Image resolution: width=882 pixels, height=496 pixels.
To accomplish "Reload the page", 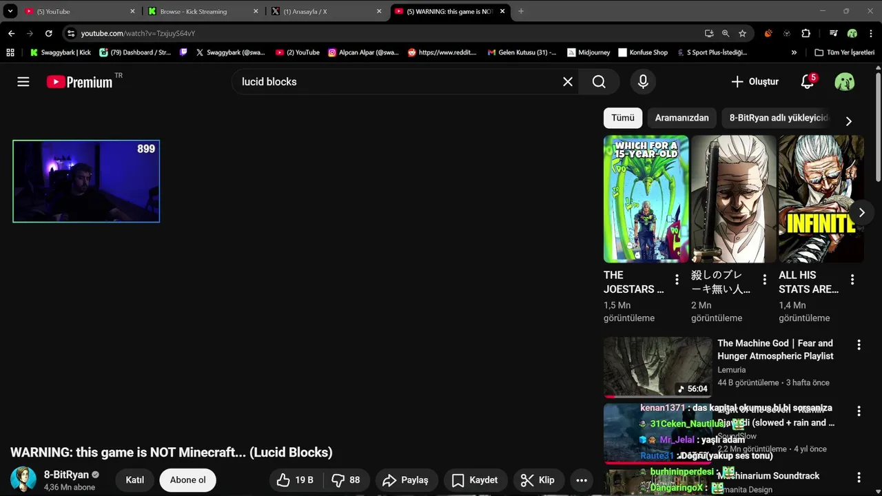I will 48,33.
